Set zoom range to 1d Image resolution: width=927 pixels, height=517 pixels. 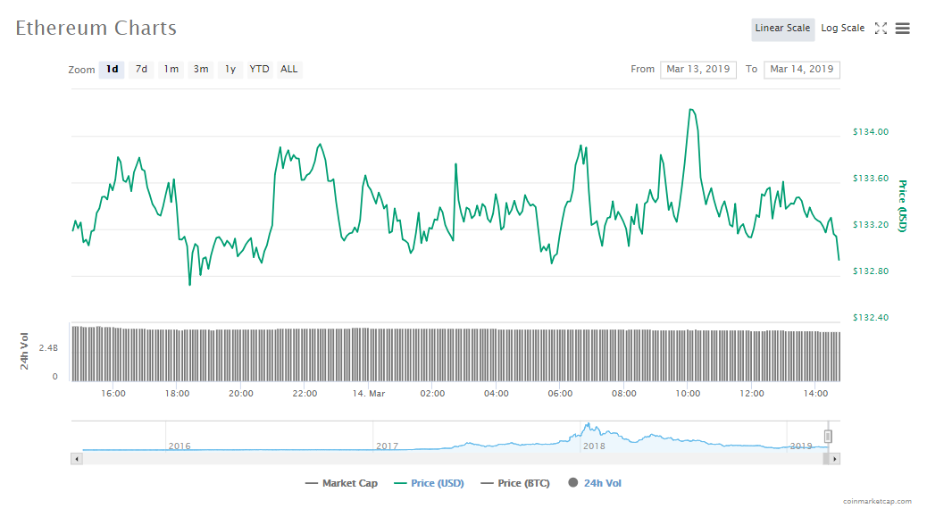pyautogui.click(x=112, y=70)
